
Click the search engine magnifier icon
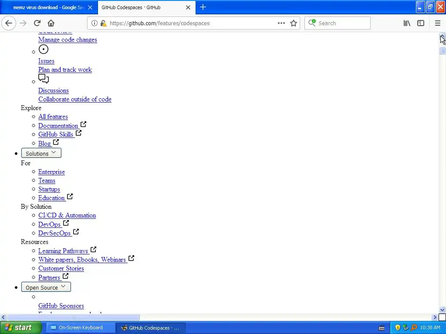(312, 23)
